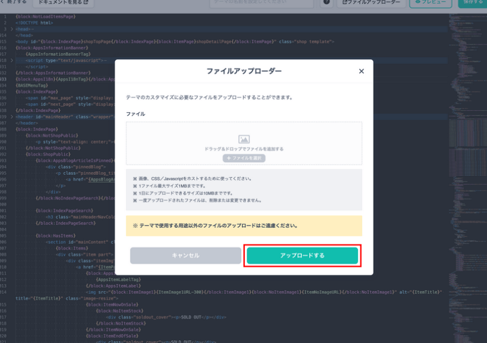487x343 pixels.
Task: Expand the folded script tag fold arrow
Action: coord(12,60)
